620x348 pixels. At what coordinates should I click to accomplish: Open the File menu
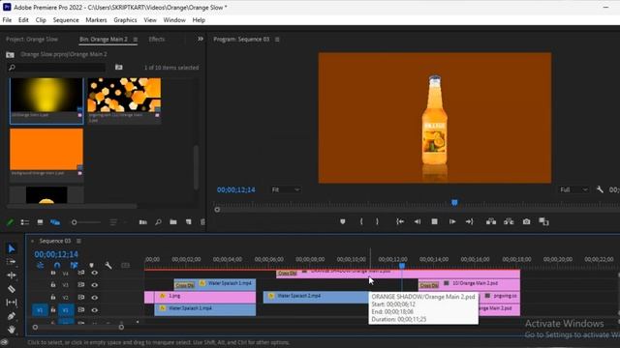pyautogui.click(x=7, y=19)
